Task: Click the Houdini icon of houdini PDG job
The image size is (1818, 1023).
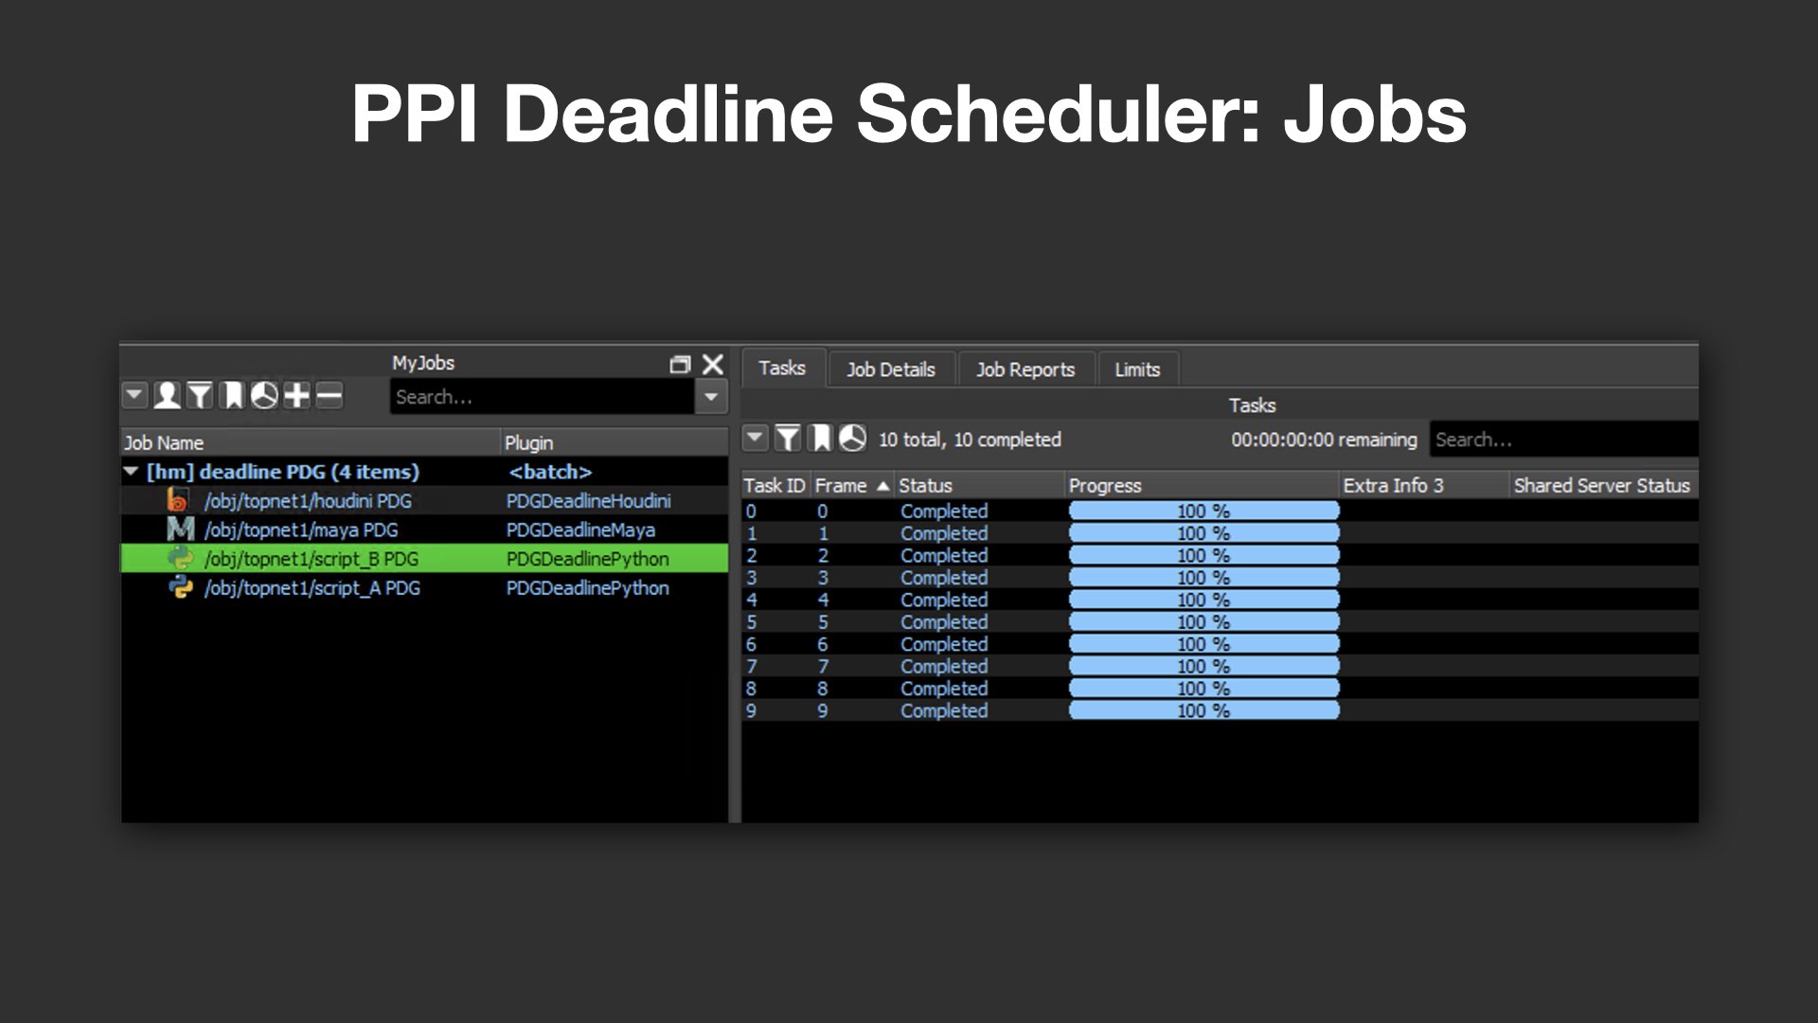Action: (178, 499)
